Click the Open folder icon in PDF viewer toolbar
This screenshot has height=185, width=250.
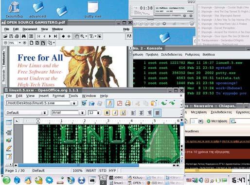click(5, 36)
